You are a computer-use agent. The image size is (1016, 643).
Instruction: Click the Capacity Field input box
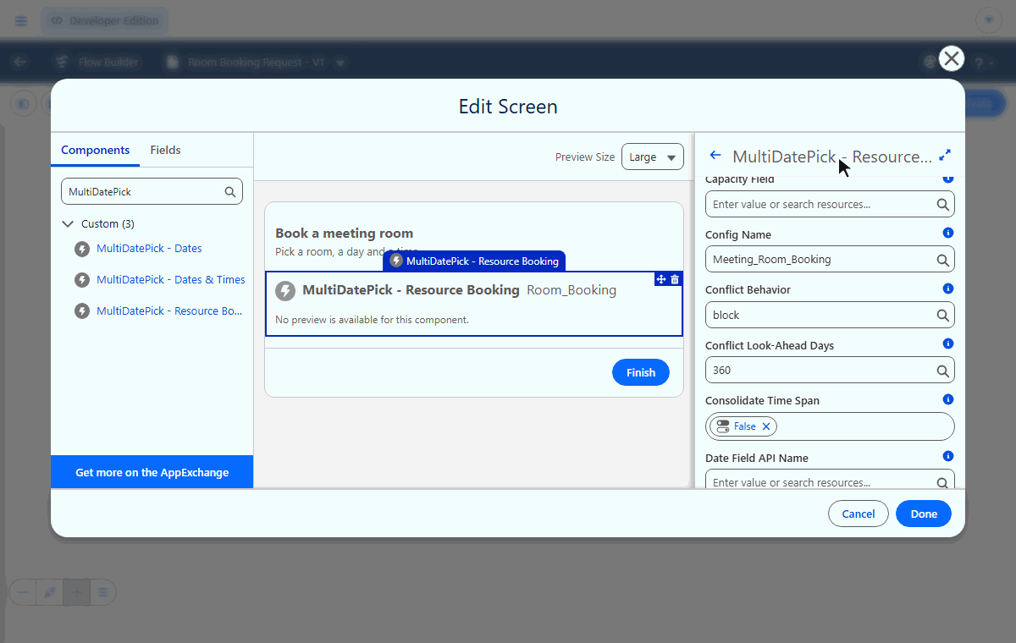(830, 204)
